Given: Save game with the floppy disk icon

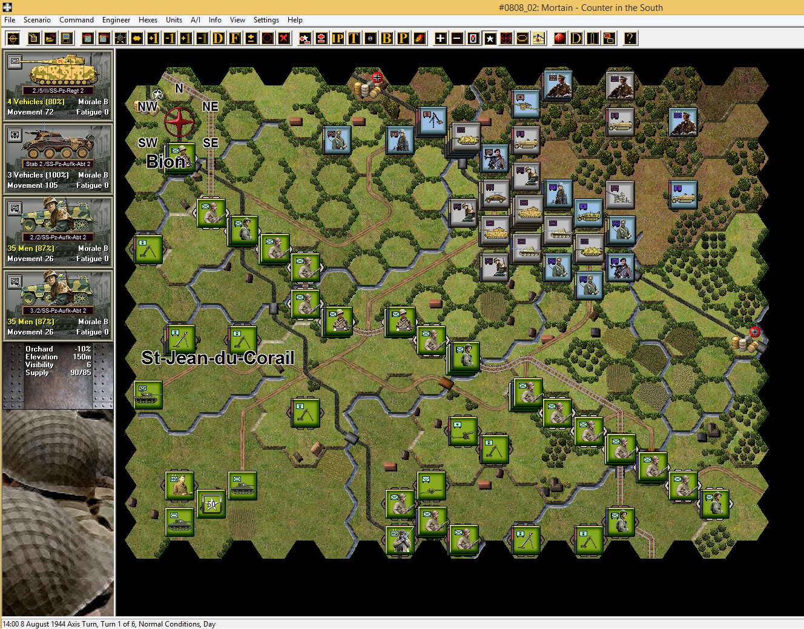Looking at the screenshot, I should 66,39.
